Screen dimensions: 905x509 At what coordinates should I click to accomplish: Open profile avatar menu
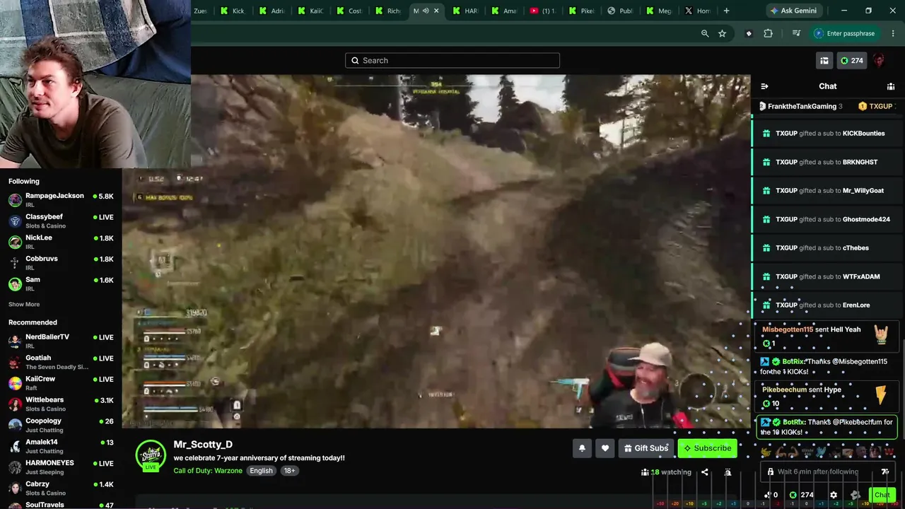coord(879,61)
